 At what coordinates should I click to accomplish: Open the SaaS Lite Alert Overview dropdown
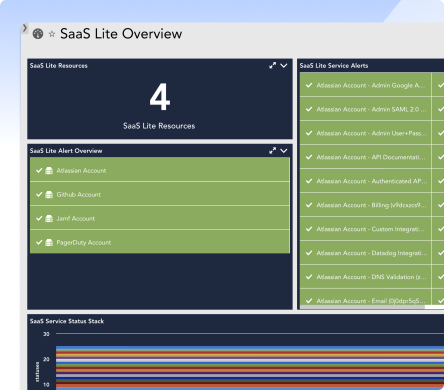click(283, 150)
